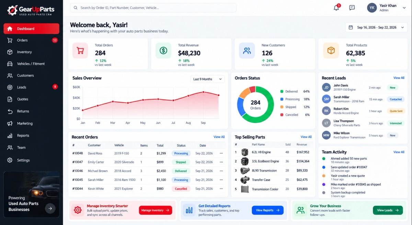This screenshot has width=412, height=225.
Task: Open Inventory in the sidebar
Action: tap(31, 52)
